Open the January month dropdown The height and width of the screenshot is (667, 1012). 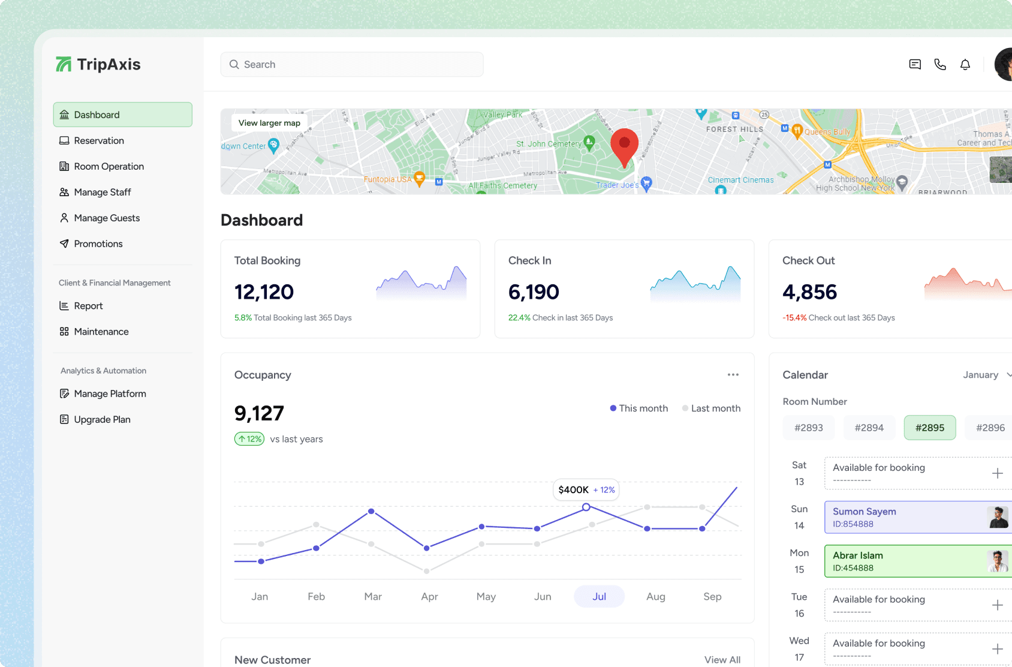click(987, 375)
